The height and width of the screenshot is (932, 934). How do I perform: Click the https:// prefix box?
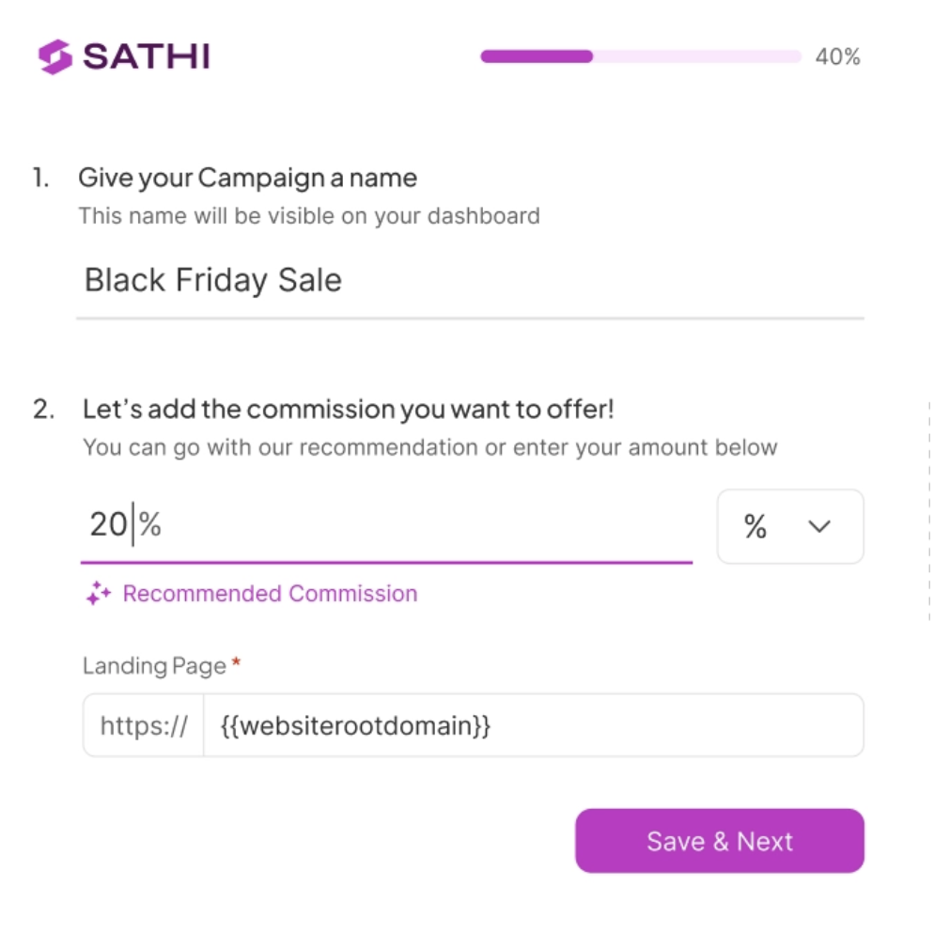click(144, 725)
